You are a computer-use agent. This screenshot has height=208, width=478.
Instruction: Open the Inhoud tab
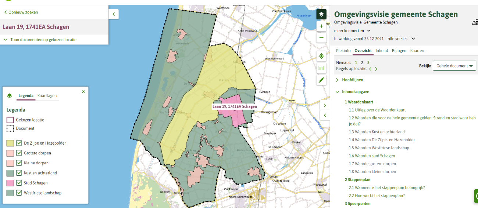point(382,51)
